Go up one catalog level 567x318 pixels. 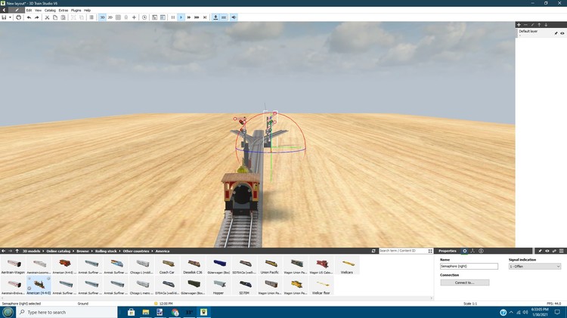tap(17, 251)
